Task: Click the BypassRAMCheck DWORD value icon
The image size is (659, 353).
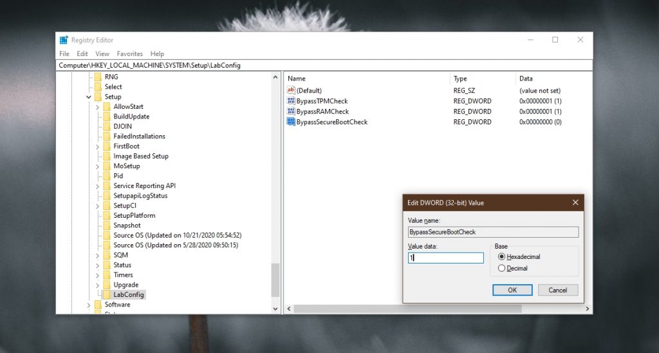Action: pos(291,111)
